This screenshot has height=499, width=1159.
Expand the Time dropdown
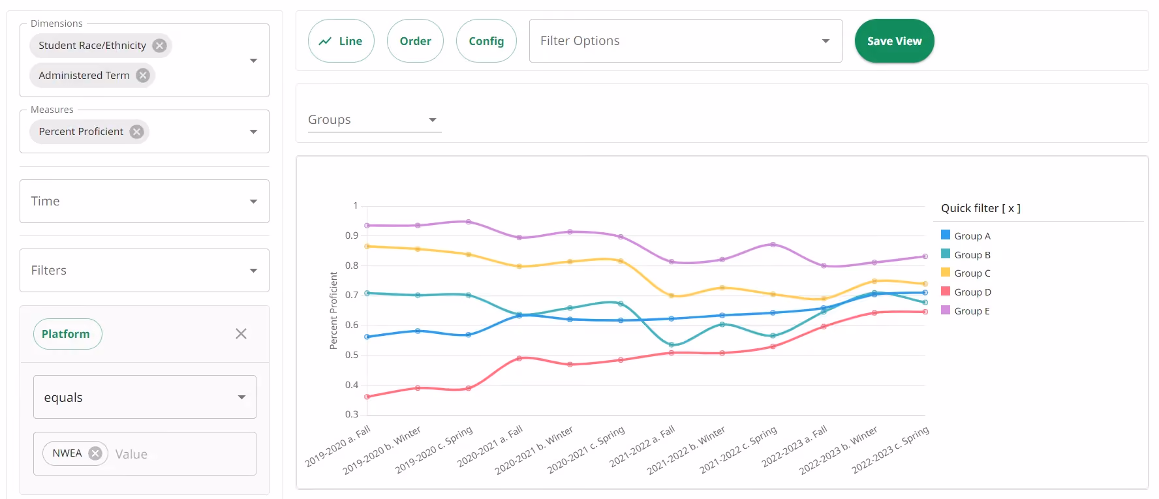click(x=144, y=201)
